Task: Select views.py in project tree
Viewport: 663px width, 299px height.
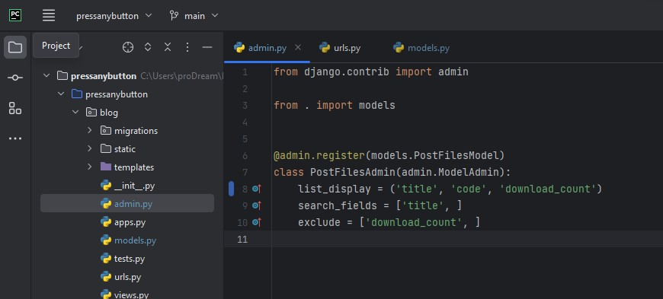Action: (x=132, y=294)
